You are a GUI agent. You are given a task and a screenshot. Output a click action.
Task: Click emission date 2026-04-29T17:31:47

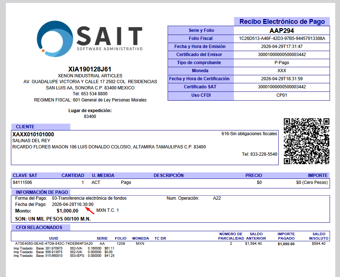click(282, 47)
